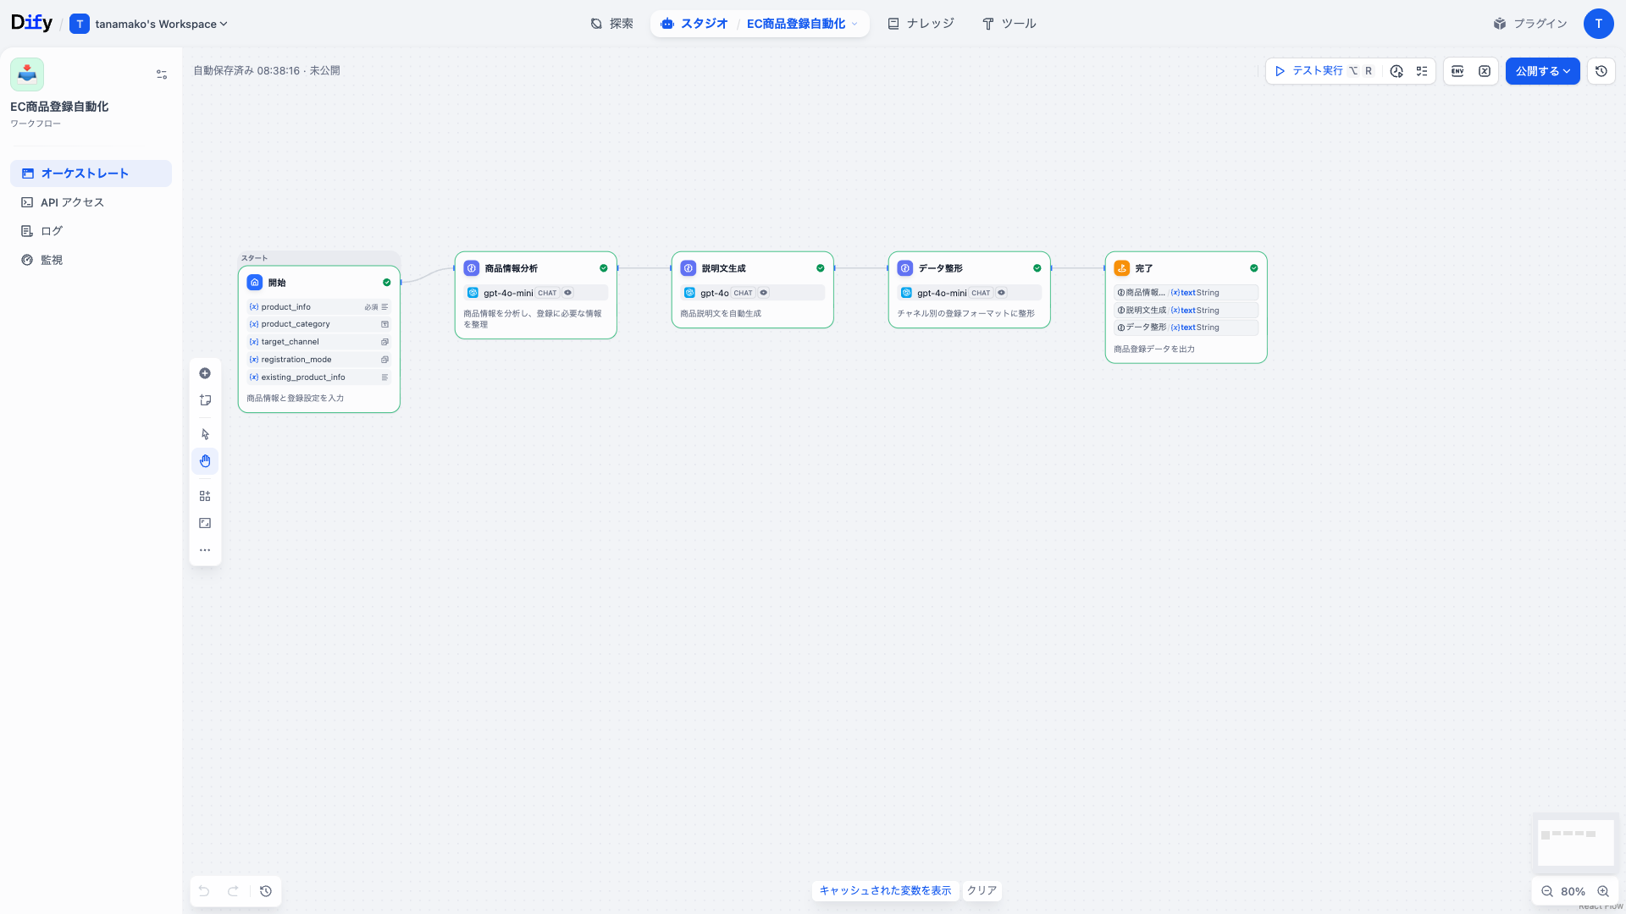Toggle vision on the 商品情報分析 gpt-4o-mini model
The height and width of the screenshot is (914, 1626).
[x=567, y=293]
